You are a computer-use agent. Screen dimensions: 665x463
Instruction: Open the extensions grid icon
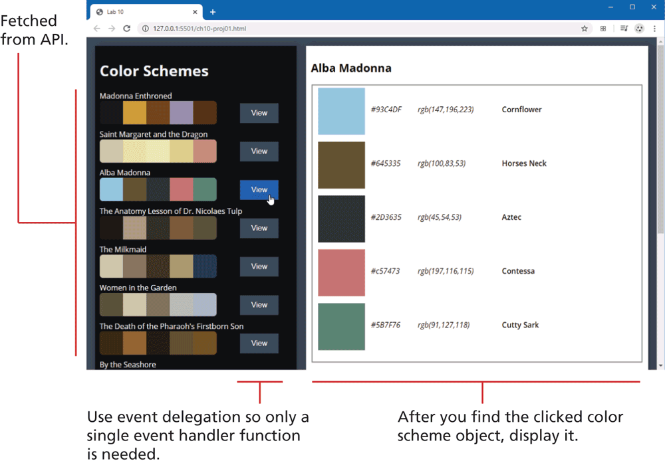point(603,29)
